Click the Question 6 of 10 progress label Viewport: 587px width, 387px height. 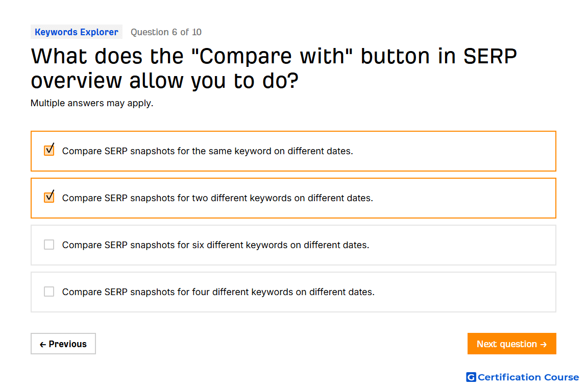166,32
